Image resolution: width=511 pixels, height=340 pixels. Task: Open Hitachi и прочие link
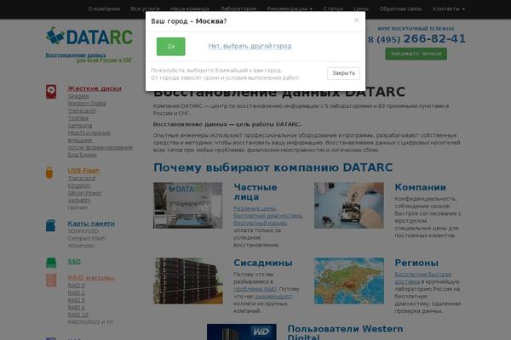click(89, 133)
